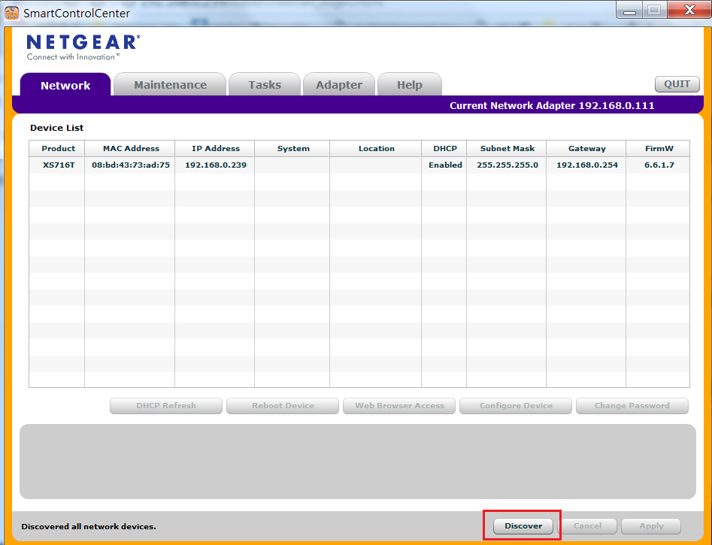Click gateway 192.168.0.254 cell
Screen dimensions: 712x545
586,165
